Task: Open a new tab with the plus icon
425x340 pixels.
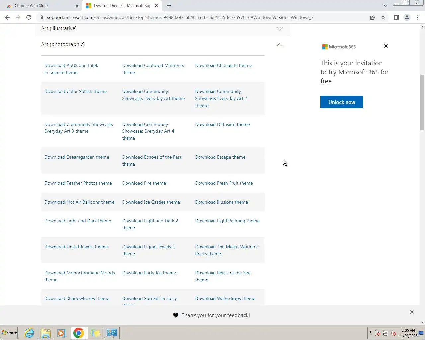Action: [x=169, y=6]
